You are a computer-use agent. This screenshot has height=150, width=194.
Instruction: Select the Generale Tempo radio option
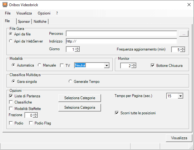click(x=70, y=81)
